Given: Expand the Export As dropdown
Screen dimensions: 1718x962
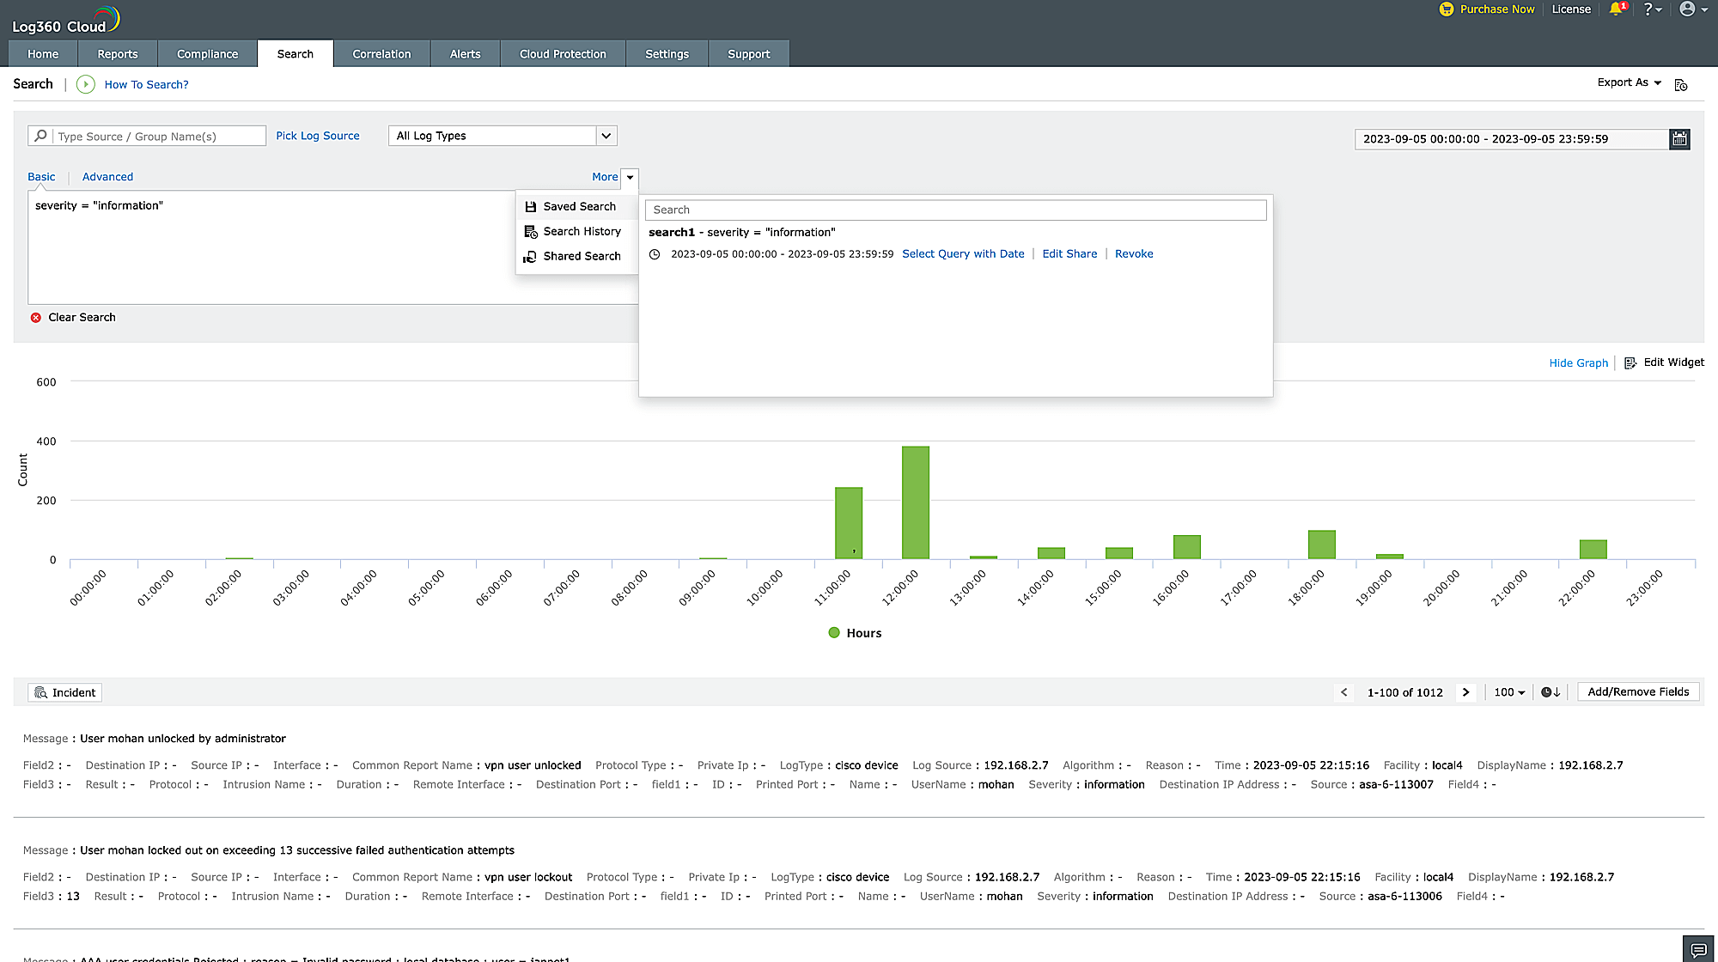Looking at the screenshot, I should [1629, 82].
